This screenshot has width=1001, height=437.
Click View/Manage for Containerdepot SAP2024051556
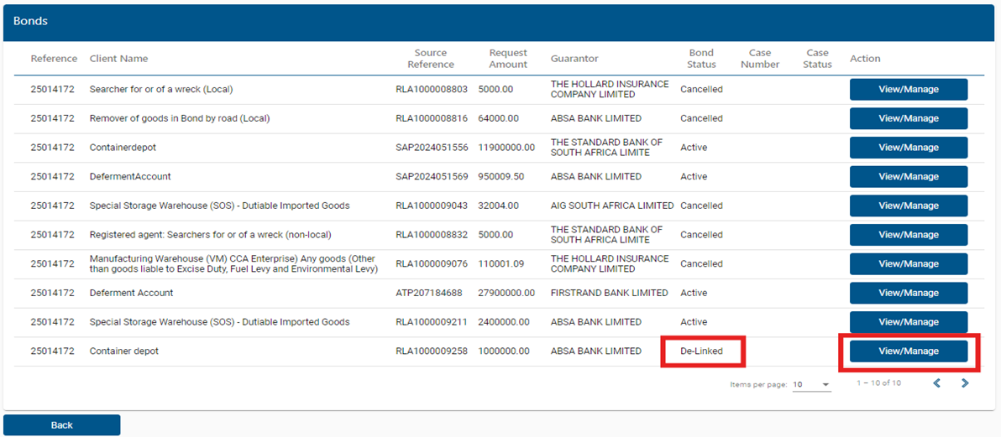pos(909,148)
